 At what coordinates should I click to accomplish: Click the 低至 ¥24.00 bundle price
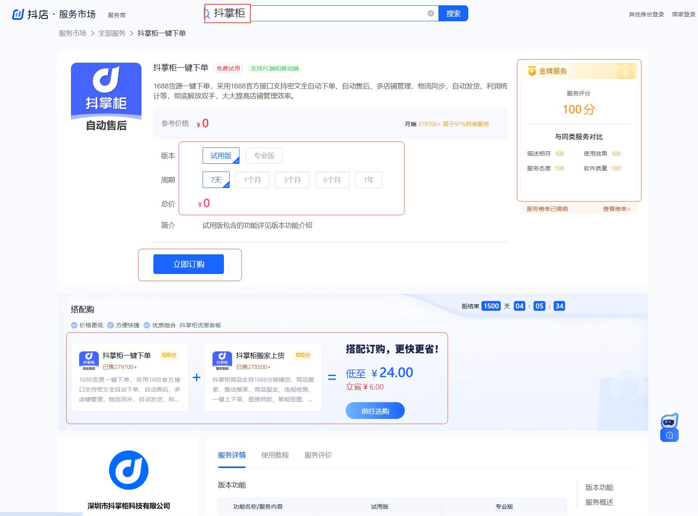[379, 373]
